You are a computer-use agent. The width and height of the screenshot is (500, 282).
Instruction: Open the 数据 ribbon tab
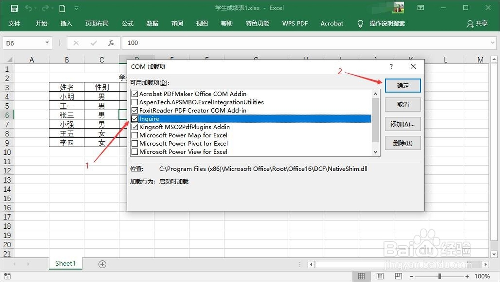pos(152,24)
